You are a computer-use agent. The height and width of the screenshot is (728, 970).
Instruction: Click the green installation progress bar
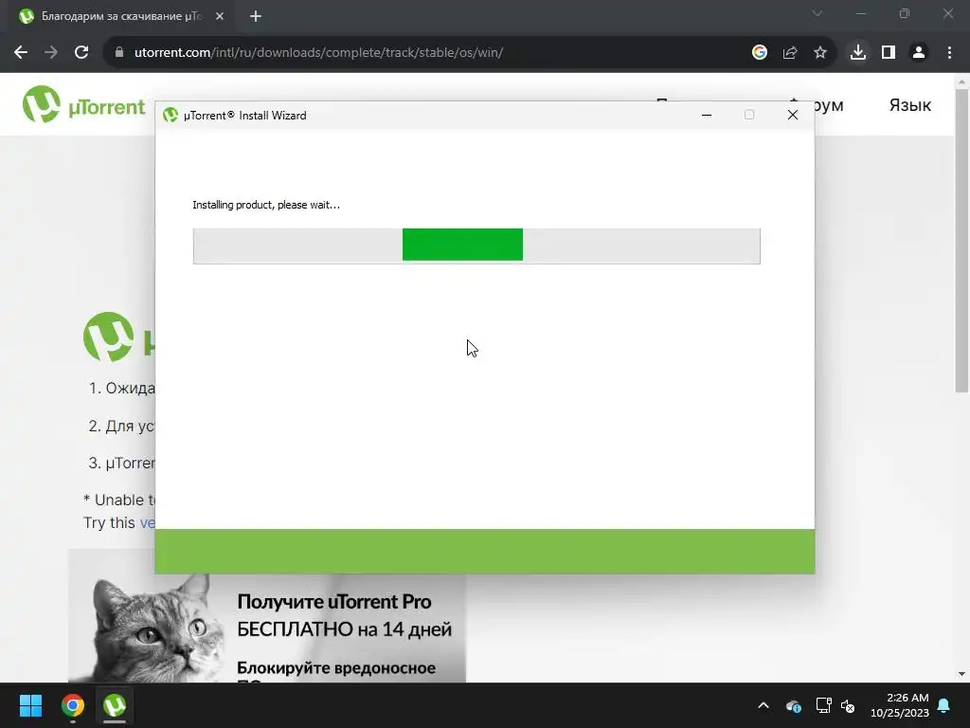(476, 246)
